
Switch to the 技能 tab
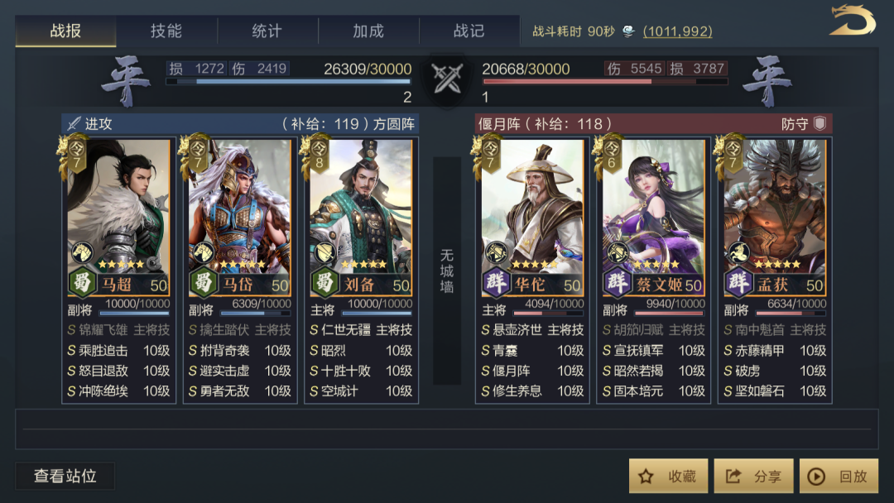click(166, 31)
